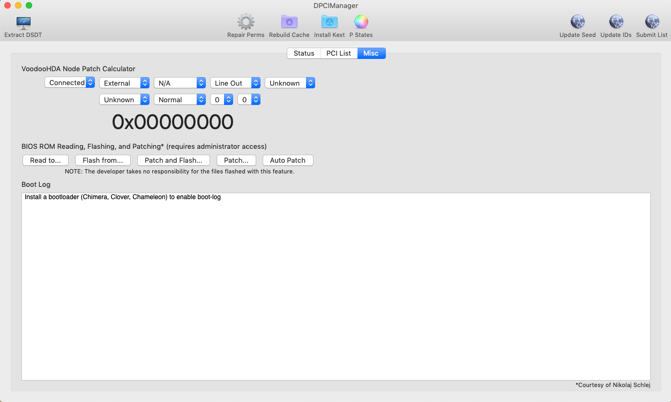671x402 pixels.
Task: Switch to the Status tab
Action: click(x=304, y=53)
